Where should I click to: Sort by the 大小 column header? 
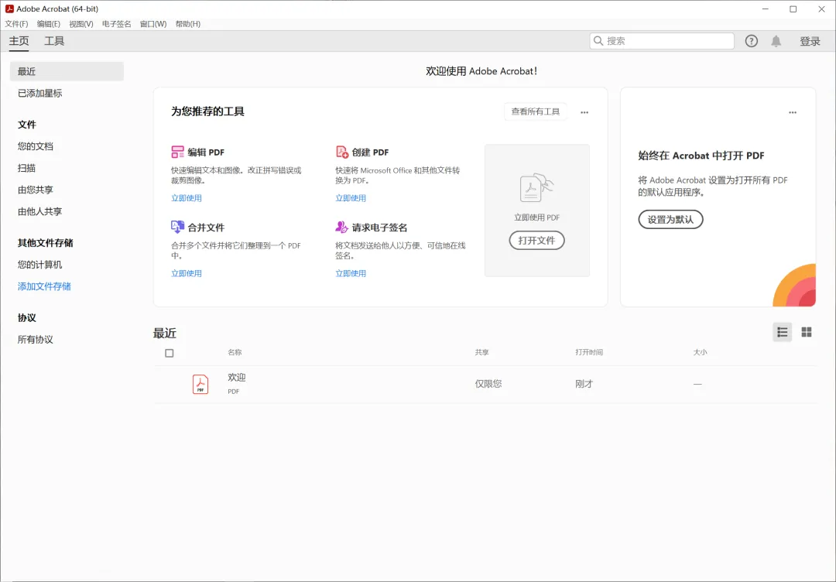700,352
